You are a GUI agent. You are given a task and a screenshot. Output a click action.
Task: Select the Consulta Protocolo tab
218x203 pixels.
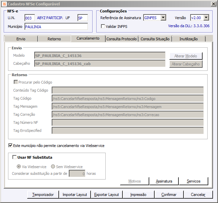point(121,39)
